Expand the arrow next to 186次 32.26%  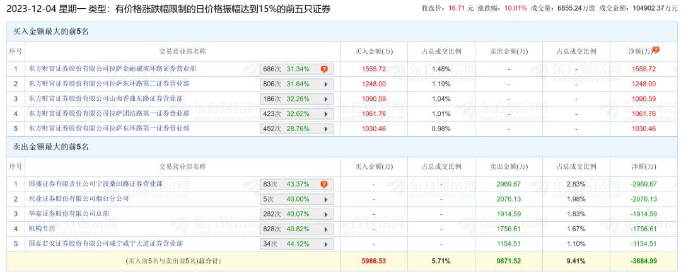(x=325, y=99)
